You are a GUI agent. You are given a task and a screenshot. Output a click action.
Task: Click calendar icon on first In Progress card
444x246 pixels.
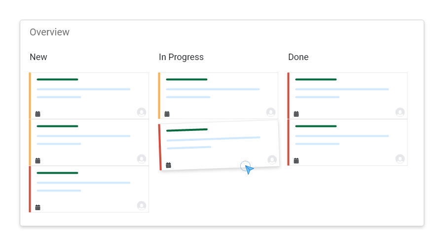167,114
